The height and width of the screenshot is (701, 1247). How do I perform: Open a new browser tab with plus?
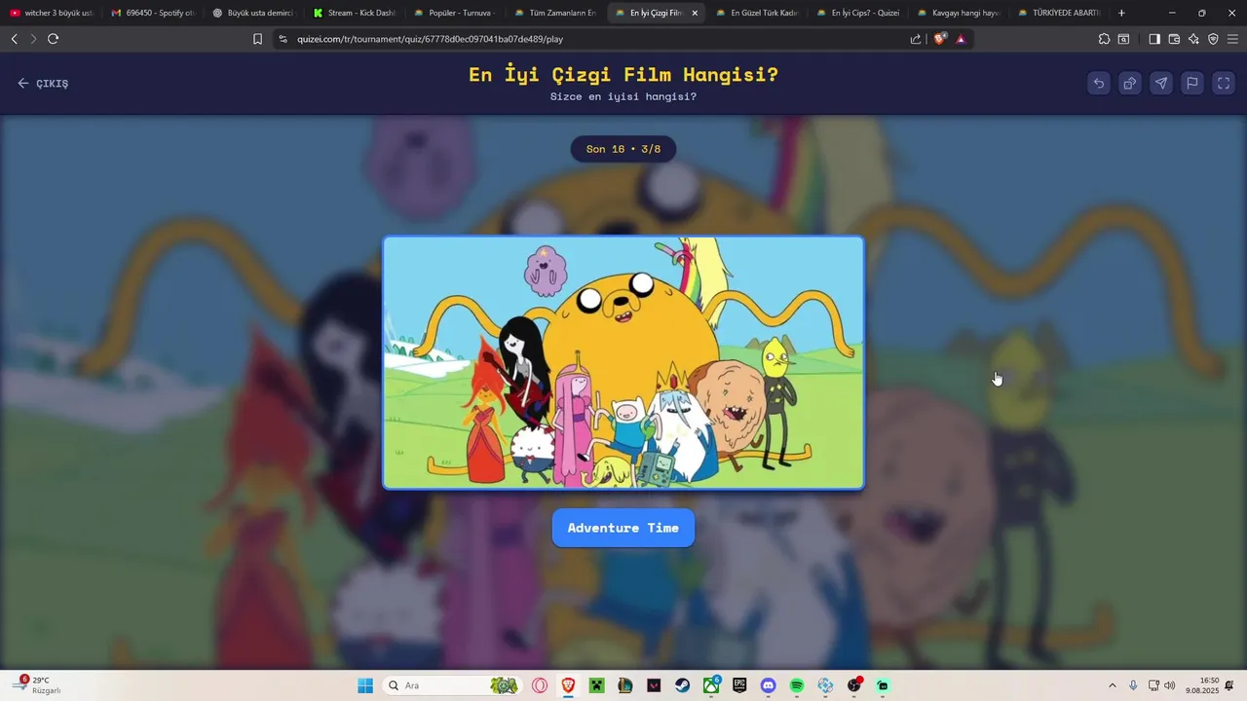(x=1121, y=13)
